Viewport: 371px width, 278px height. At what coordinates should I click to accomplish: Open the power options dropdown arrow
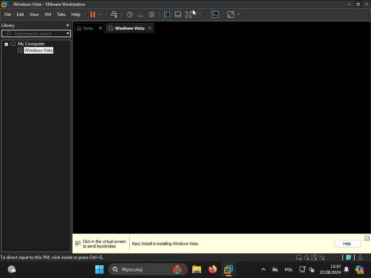(100, 14)
